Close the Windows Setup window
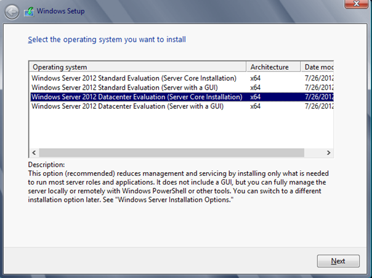The image size is (372, 278). tap(356, 4)
